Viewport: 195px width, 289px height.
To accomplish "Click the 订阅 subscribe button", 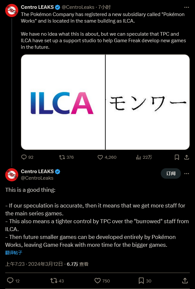I will [171, 173].
